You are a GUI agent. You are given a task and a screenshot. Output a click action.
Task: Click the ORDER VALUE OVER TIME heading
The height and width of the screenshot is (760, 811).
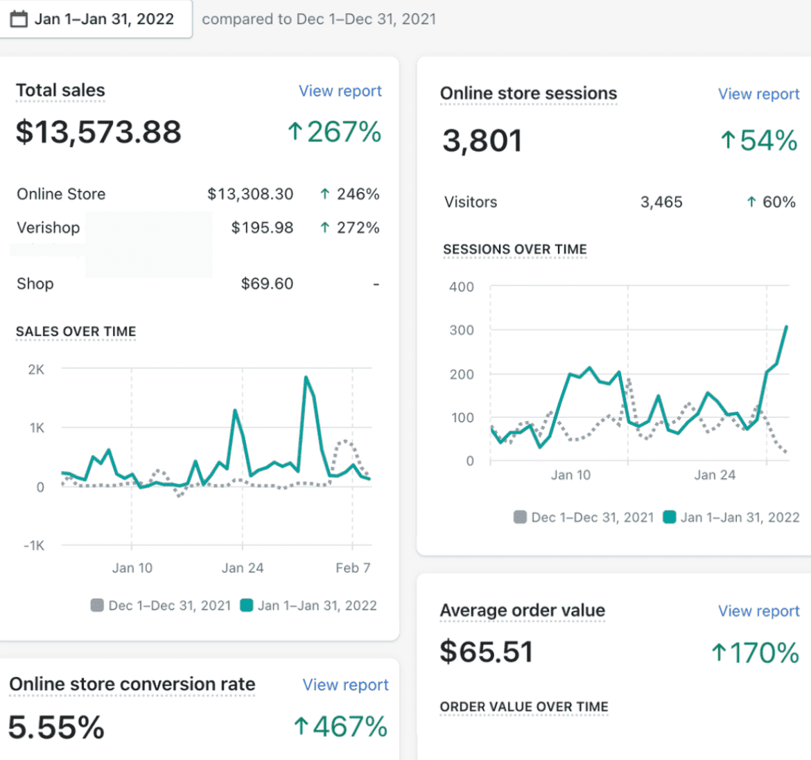click(524, 706)
